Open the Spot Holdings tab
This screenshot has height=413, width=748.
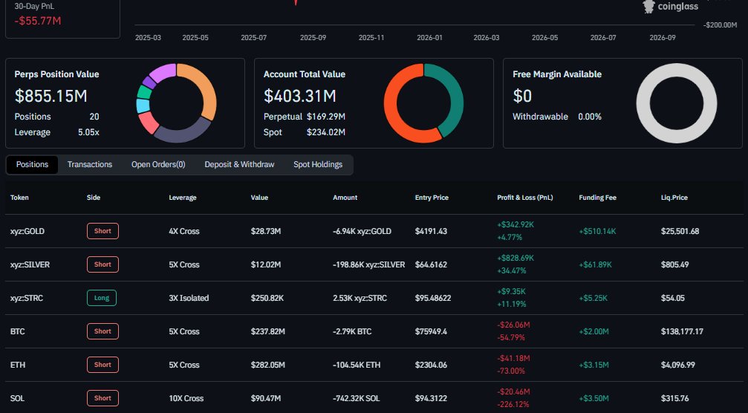(x=318, y=165)
